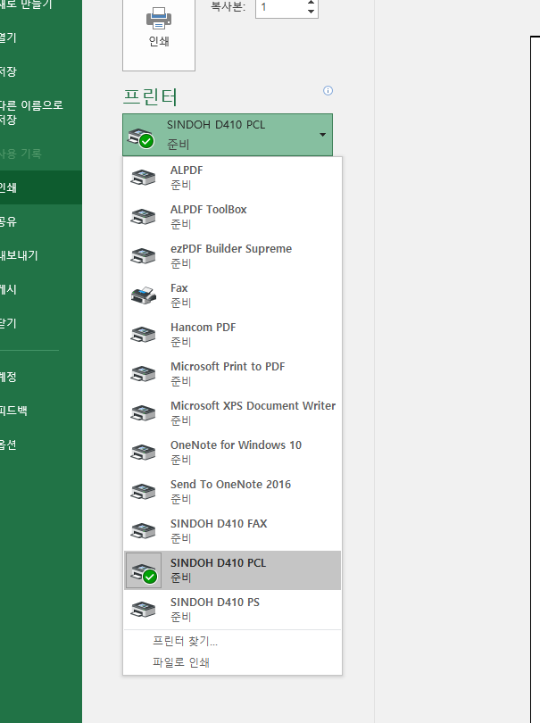Select the Fax machine icon
The width and height of the screenshot is (540, 723).
coord(143,295)
